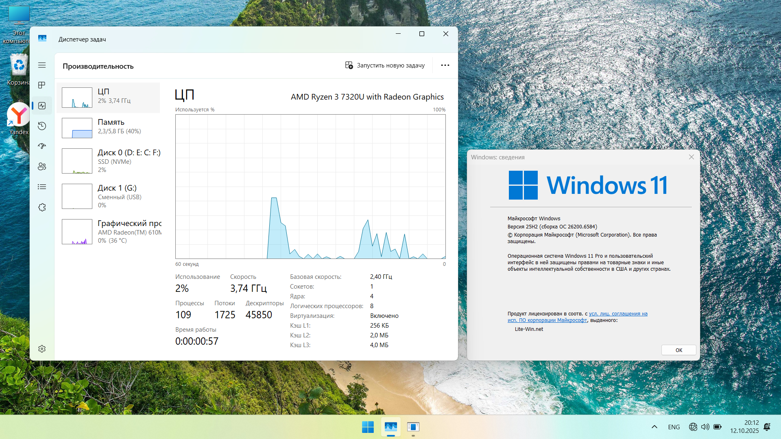
Task: Click Run new task button
Action: coord(385,65)
